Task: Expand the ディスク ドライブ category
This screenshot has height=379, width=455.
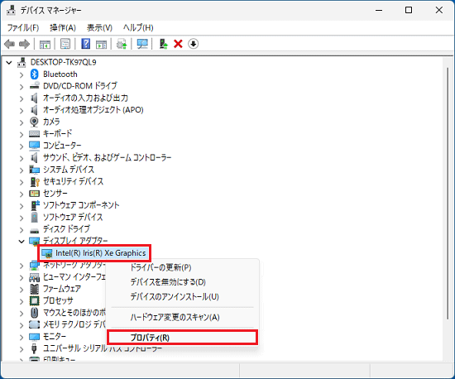Action: pos(22,229)
